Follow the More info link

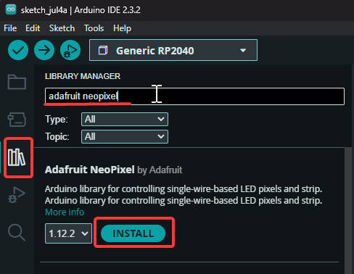[x=65, y=212]
